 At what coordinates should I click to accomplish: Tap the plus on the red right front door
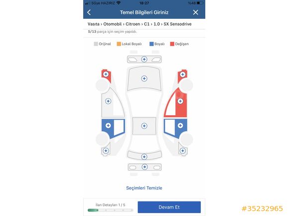coord(180,101)
